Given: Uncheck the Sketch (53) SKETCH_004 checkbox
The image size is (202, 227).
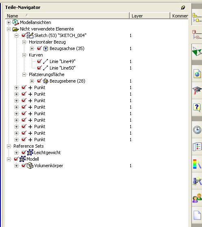Looking at the screenshot, I should tap(24, 35).
